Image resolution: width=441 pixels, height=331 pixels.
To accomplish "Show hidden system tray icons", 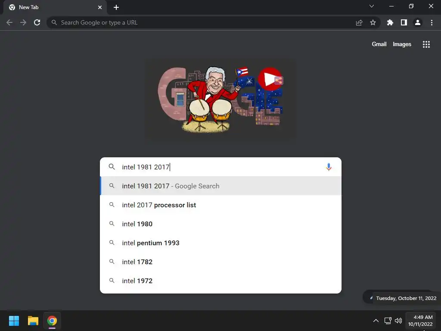I will point(376,321).
